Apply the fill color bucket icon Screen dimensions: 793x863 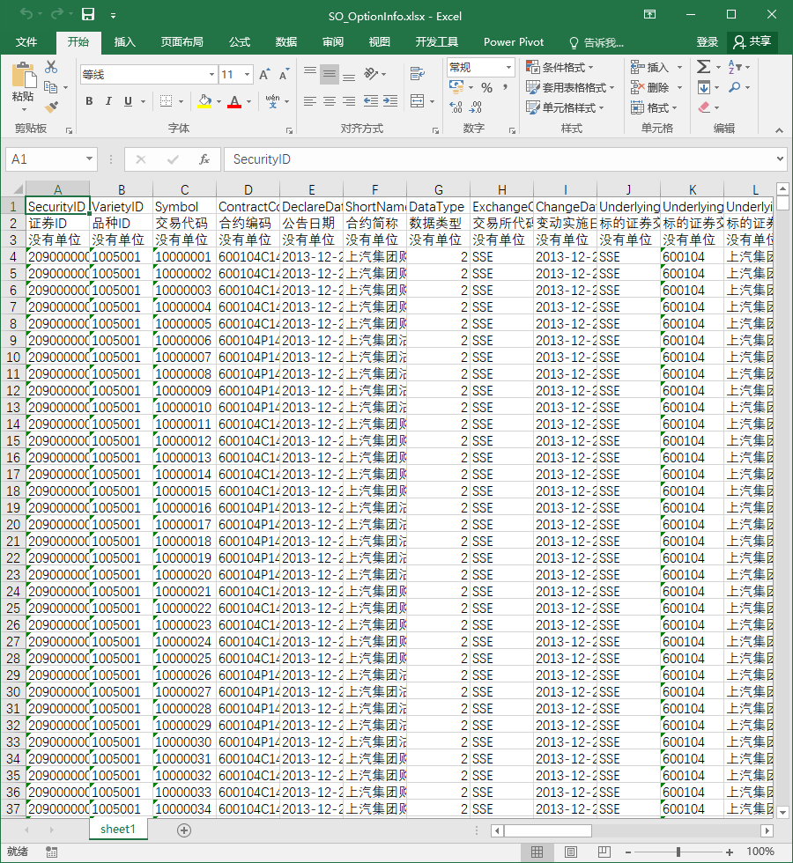(204, 101)
